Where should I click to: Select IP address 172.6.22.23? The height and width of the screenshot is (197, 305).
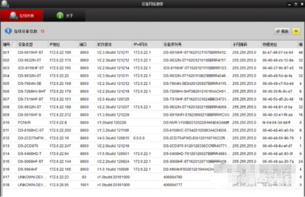coord(59,177)
